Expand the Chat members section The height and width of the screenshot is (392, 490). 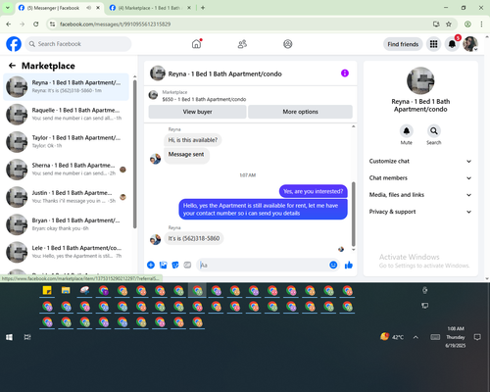coord(420,178)
